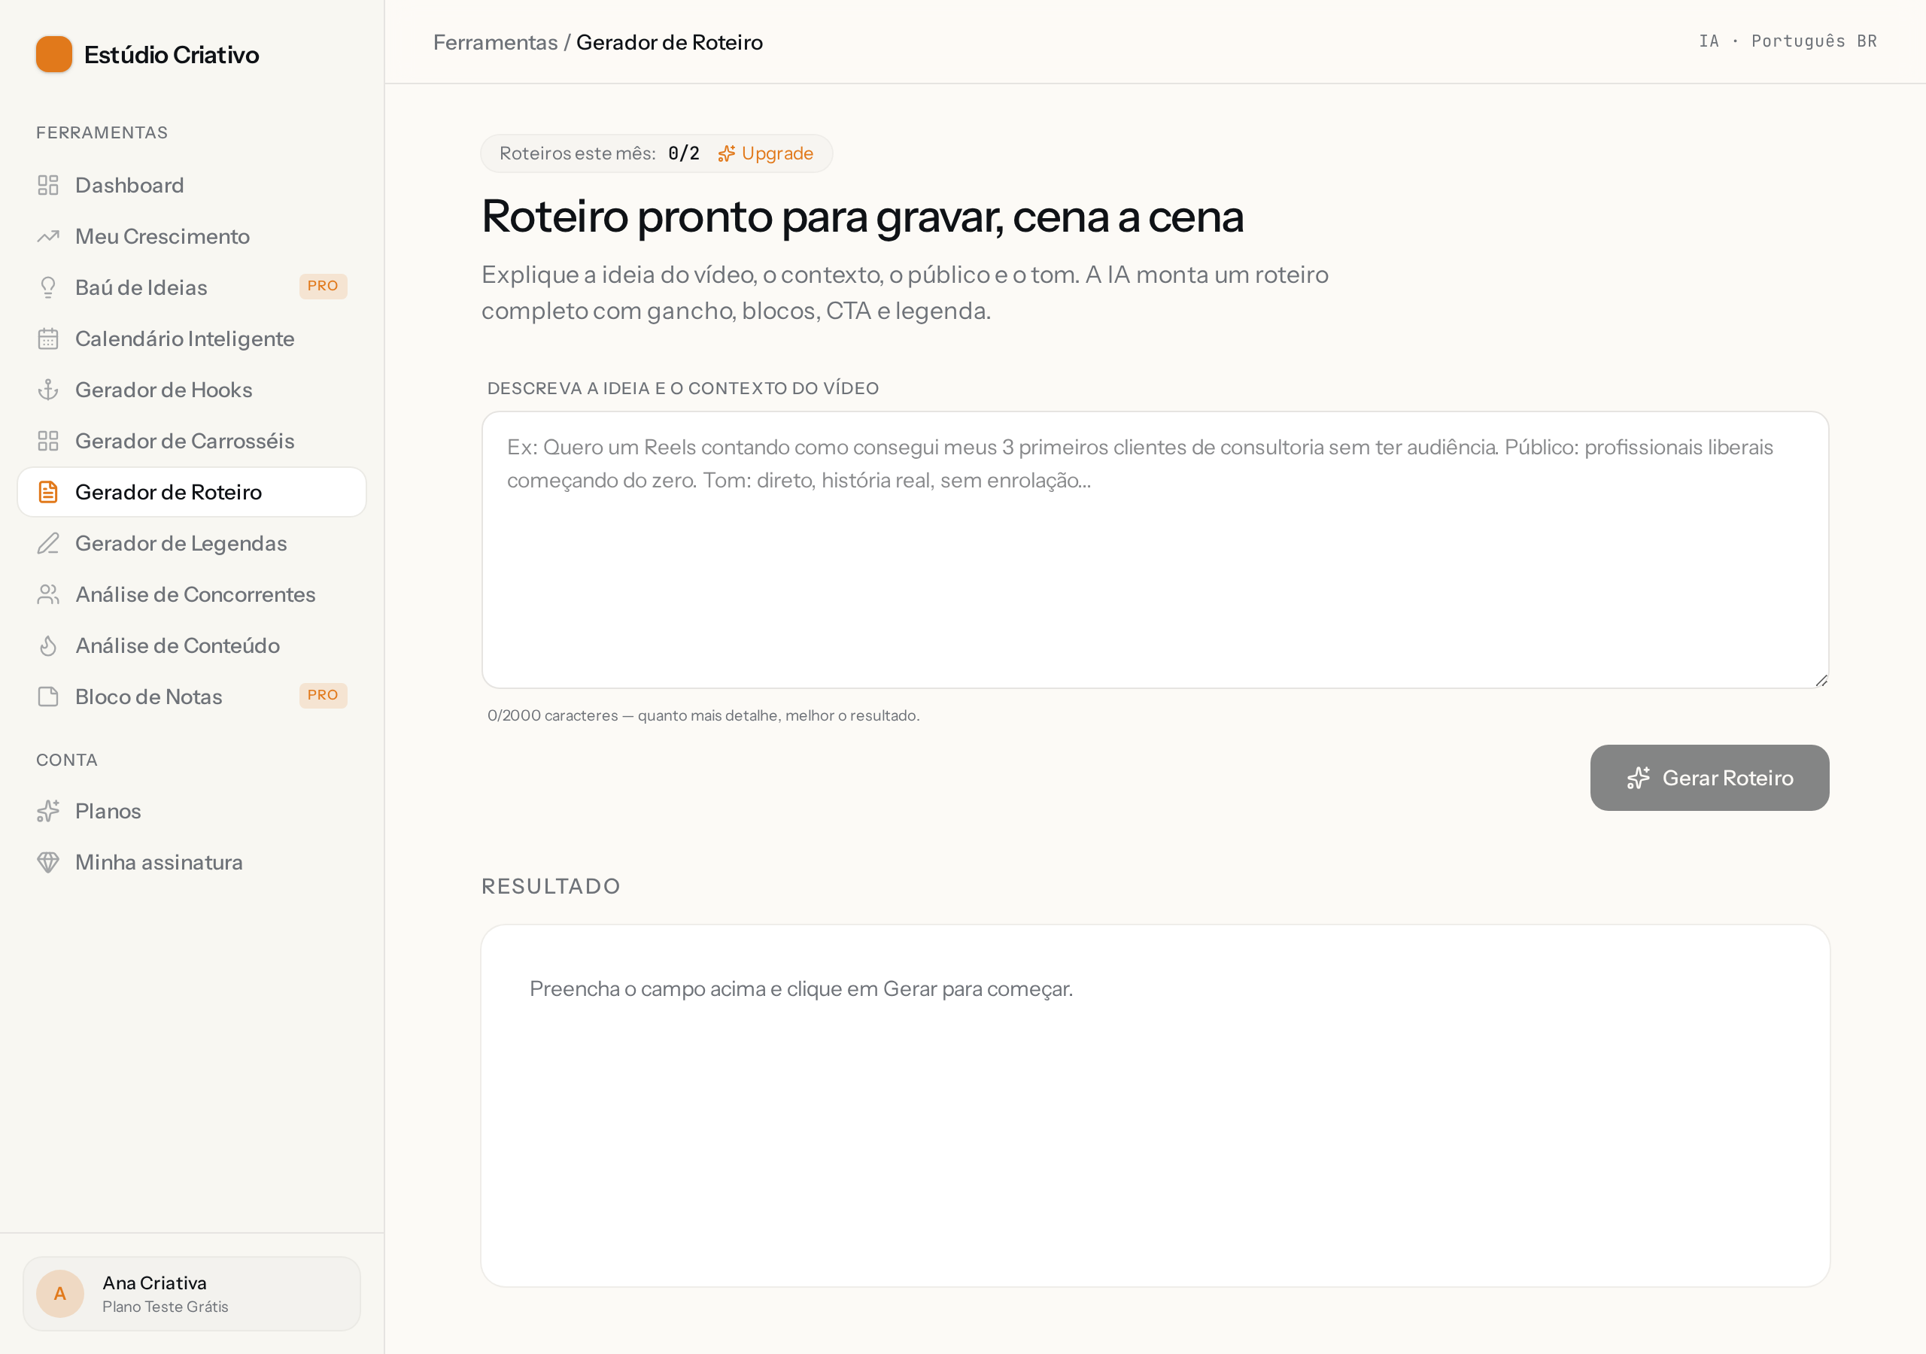Open Gerador de Carrosséis tool
This screenshot has width=1926, height=1354.
[192, 442]
